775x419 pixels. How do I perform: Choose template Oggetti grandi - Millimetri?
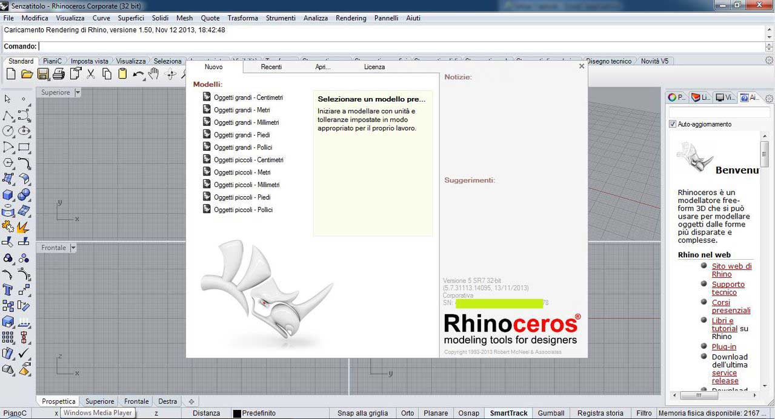pyautogui.click(x=241, y=122)
